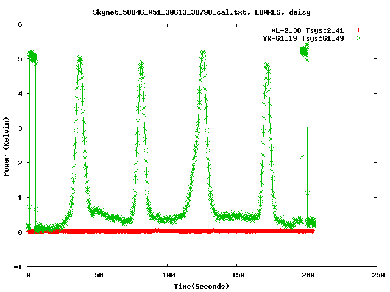Click the top of the second green peak

(x=141, y=63)
